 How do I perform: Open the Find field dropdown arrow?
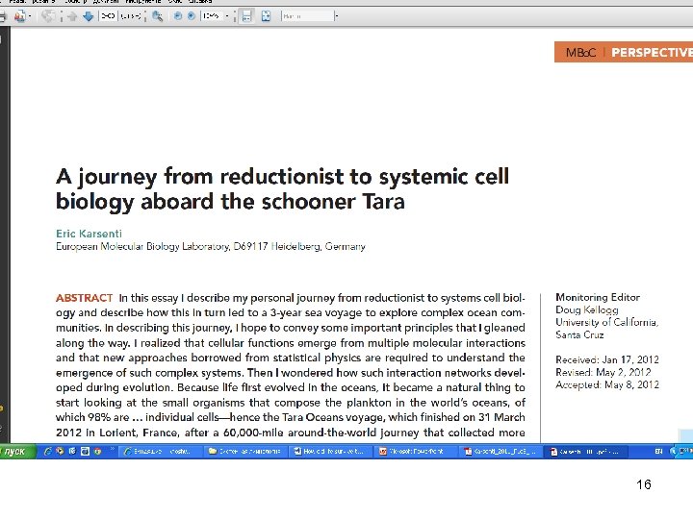coord(337,16)
